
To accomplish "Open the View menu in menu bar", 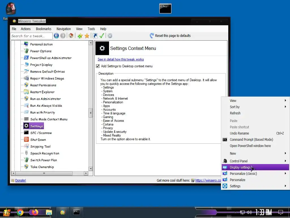I will click(x=79, y=29).
